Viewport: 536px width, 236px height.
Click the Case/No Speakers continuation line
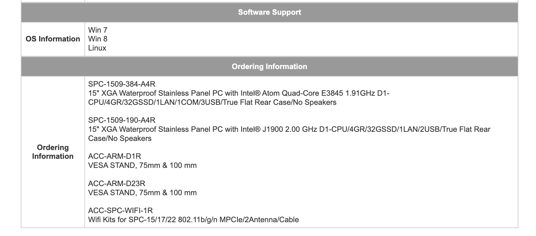click(x=120, y=138)
